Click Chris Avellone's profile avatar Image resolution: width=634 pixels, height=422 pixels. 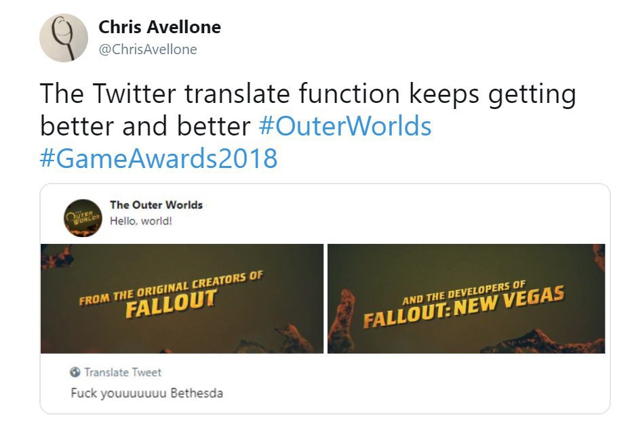[64, 39]
